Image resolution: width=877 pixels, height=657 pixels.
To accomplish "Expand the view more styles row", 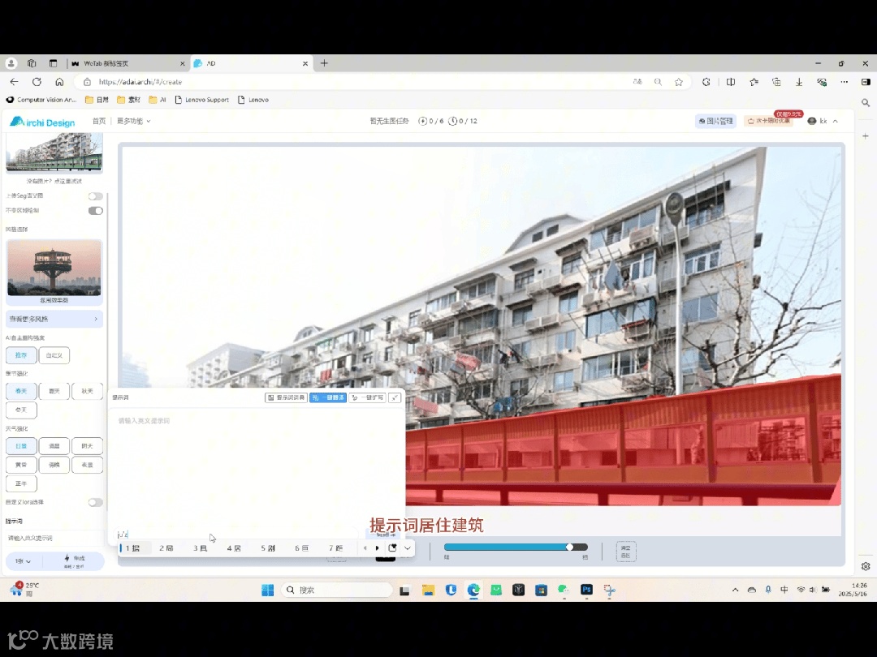I will pos(54,319).
